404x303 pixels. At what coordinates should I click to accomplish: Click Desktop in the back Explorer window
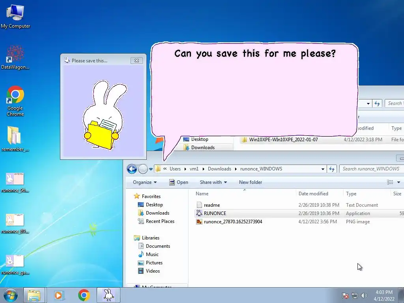pos(199,139)
